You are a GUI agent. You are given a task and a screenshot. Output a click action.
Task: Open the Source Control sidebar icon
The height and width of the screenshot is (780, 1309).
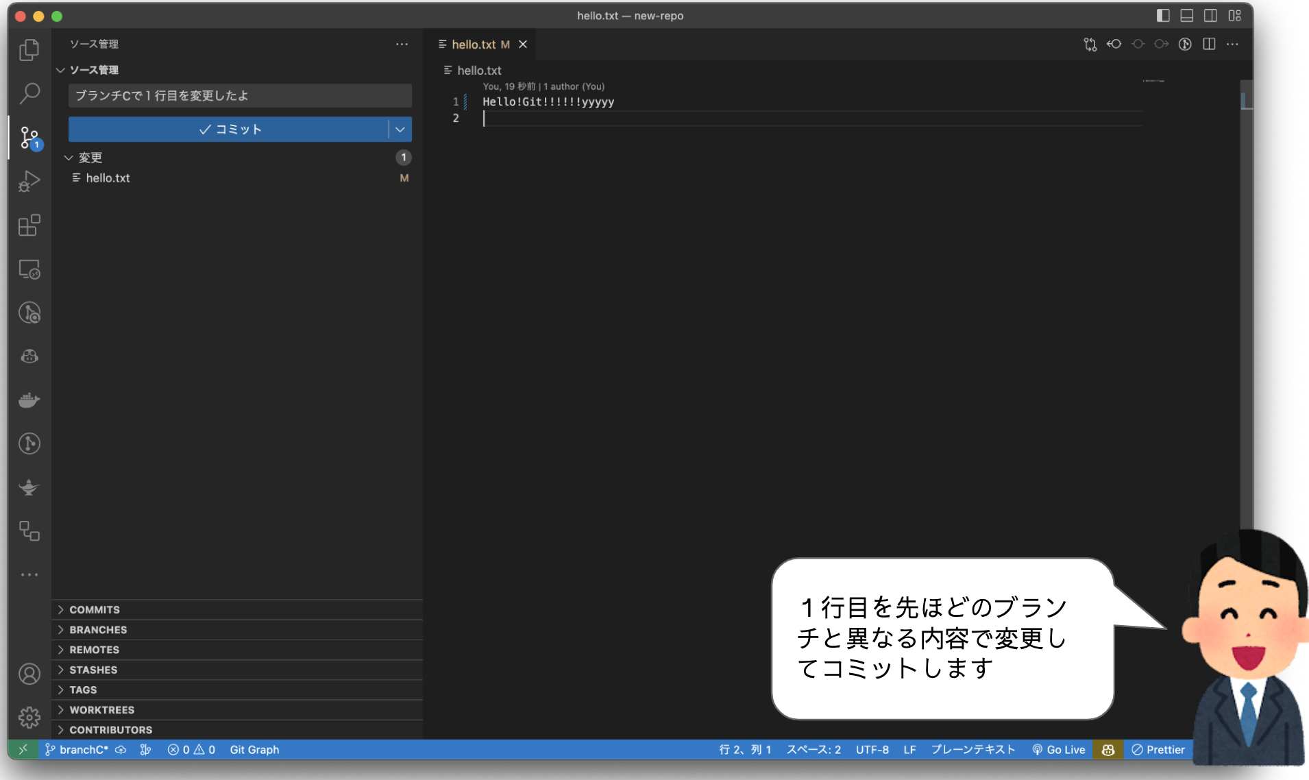tap(29, 137)
